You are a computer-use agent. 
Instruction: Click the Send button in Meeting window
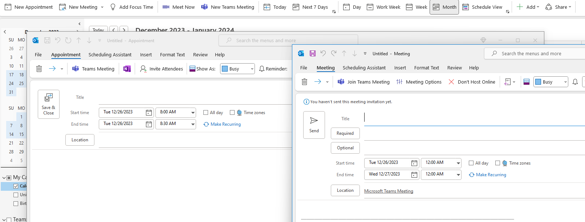click(314, 125)
